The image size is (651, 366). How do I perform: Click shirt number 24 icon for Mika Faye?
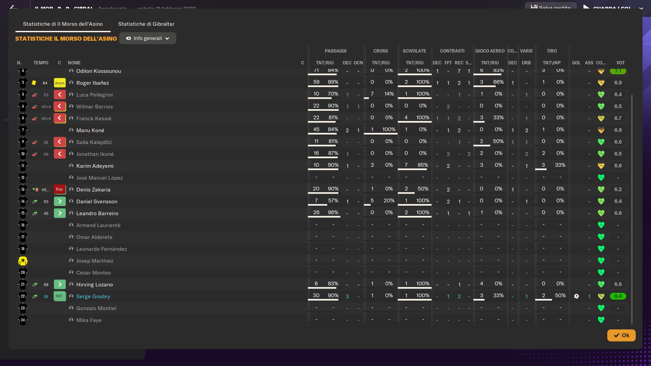pyautogui.click(x=23, y=320)
